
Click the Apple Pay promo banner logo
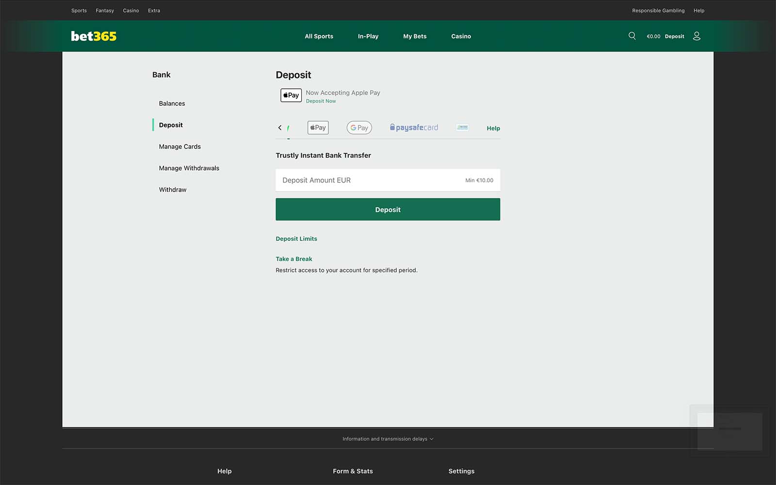tap(291, 95)
